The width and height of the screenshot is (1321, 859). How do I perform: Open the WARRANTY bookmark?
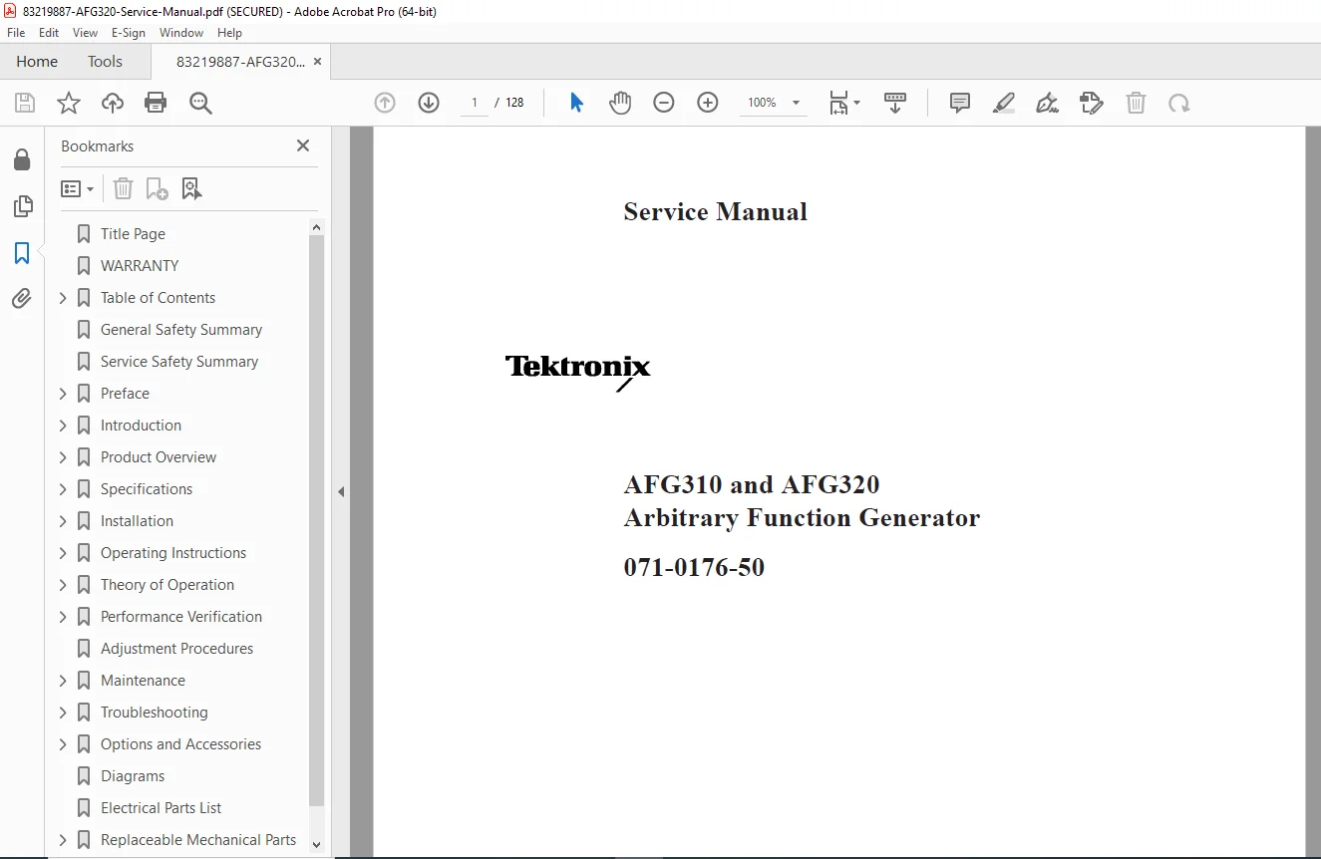pos(140,266)
